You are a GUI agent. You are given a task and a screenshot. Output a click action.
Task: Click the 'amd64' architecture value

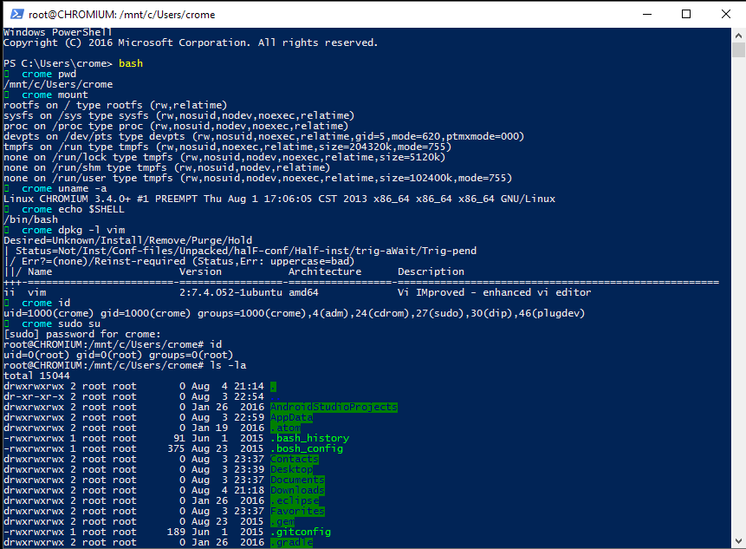point(303,292)
